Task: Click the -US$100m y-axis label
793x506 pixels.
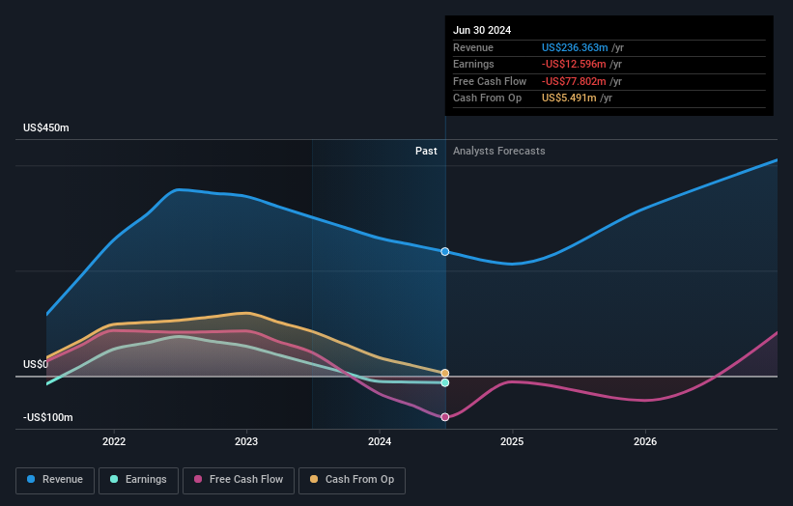Action: (48, 417)
